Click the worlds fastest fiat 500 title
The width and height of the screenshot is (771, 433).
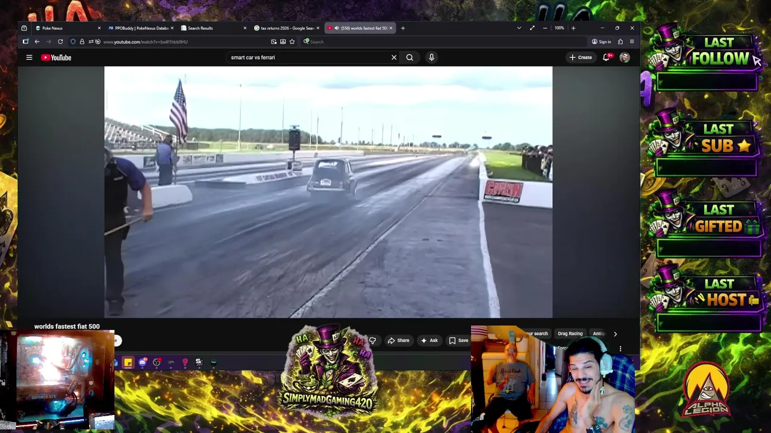pyautogui.click(x=67, y=327)
